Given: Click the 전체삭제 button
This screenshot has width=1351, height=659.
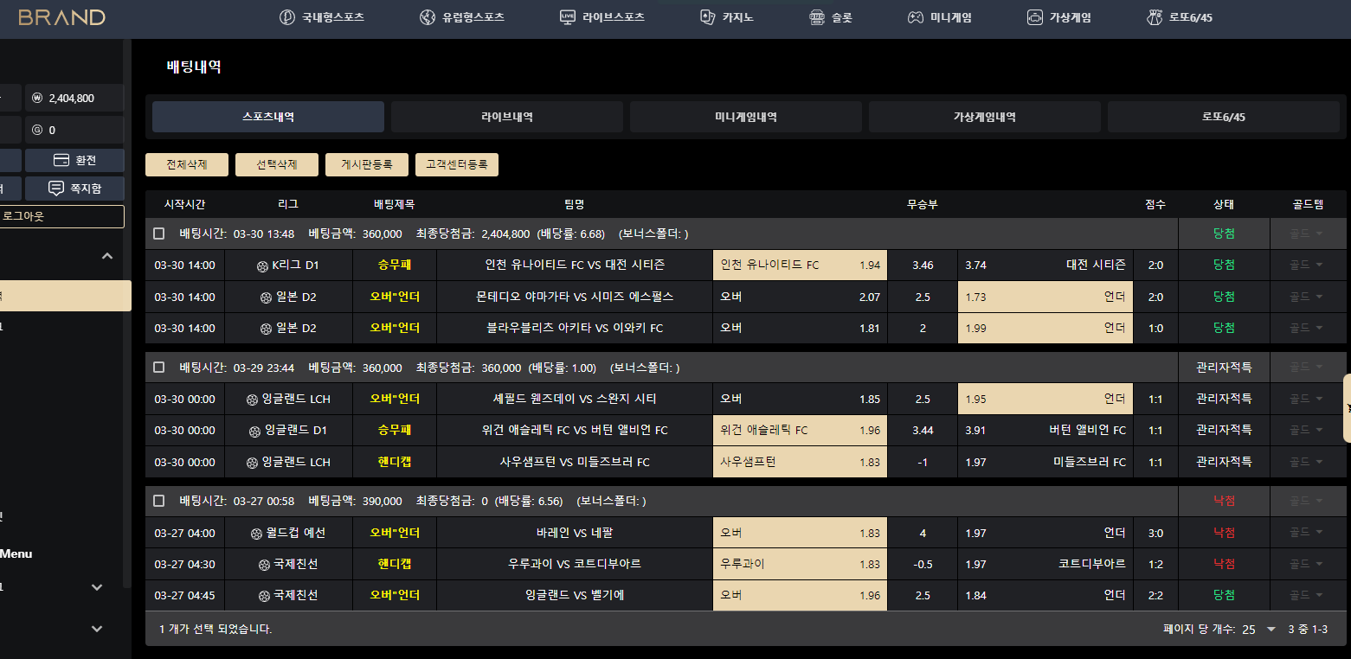Looking at the screenshot, I should pyautogui.click(x=187, y=164).
